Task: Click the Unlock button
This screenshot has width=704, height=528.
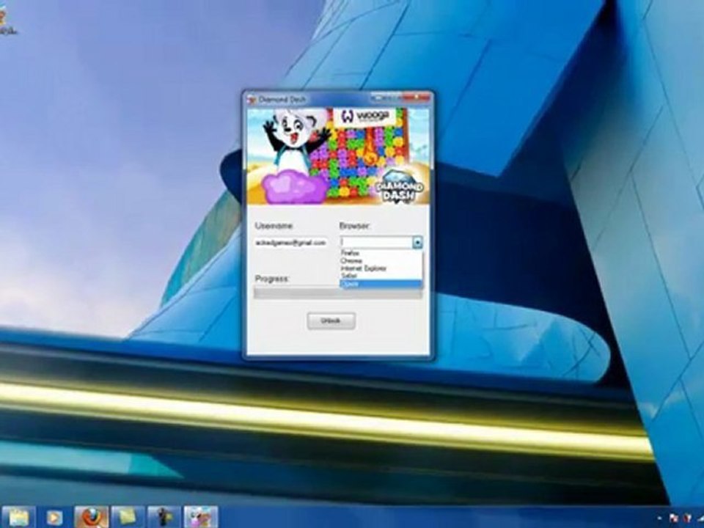Action: point(331,320)
